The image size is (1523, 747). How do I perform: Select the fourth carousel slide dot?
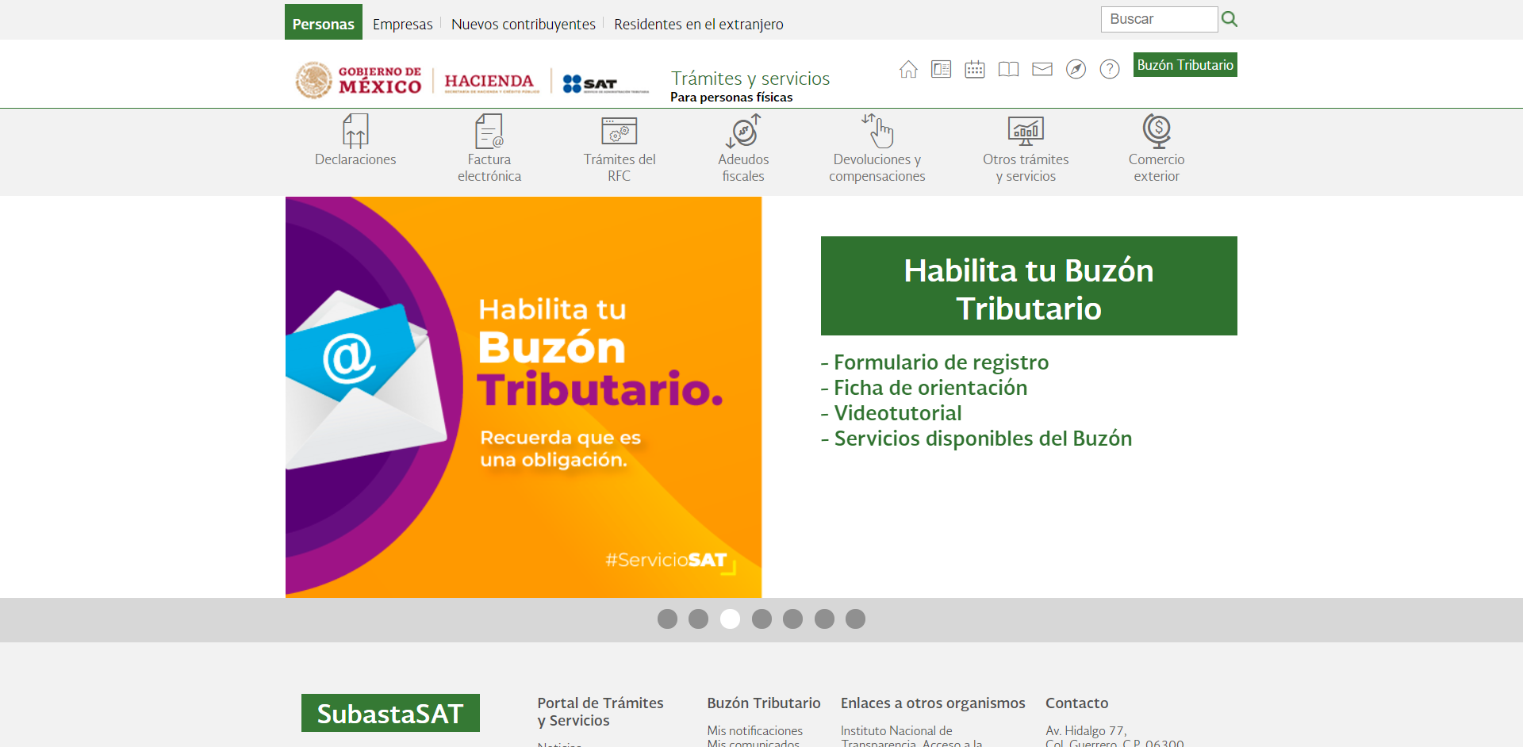pyautogui.click(x=761, y=619)
